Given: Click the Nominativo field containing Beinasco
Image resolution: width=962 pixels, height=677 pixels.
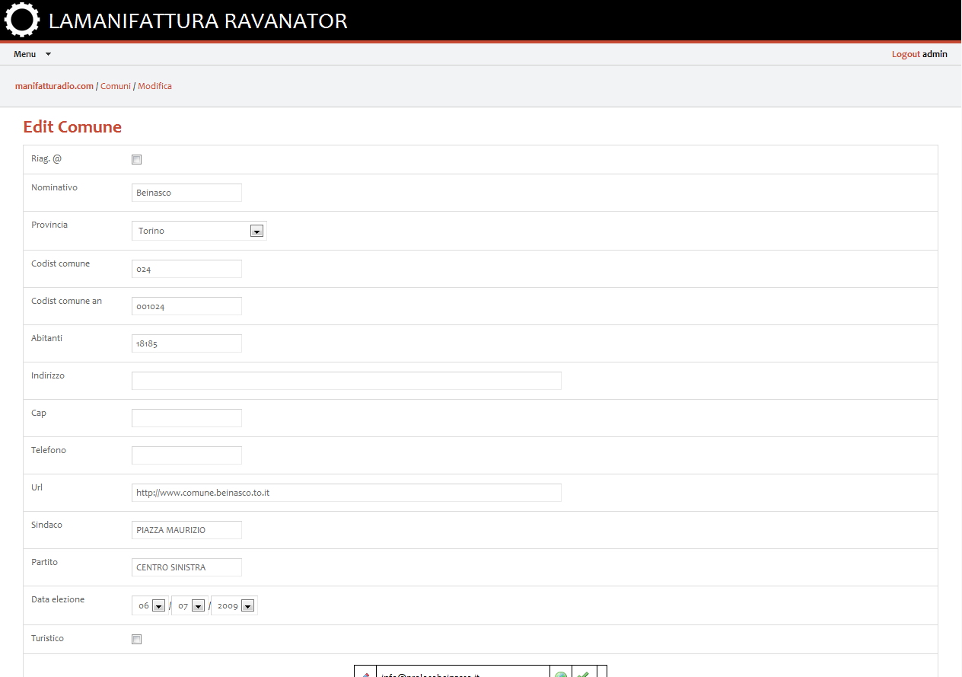Looking at the screenshot, I should click(x=186, y=192).
